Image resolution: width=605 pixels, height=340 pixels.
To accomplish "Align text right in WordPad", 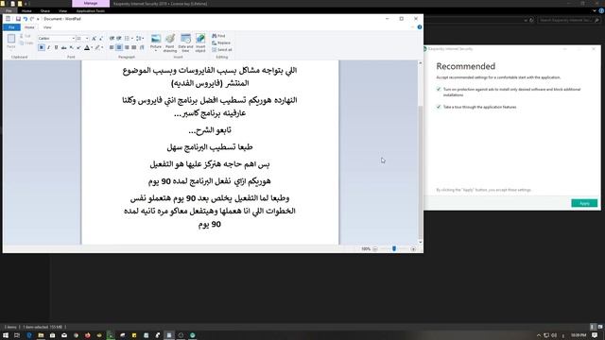I will pyautogui.click(x=127, y=47).
